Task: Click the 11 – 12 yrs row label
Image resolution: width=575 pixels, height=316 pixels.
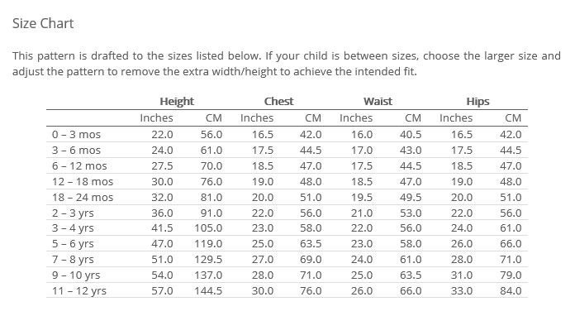Action: pyautogui.click(x=79, y=291)
